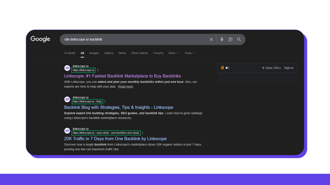Screen dimensions: 330x185
Task: Open the Backlink Blog result link
Action: pos(118,107)
